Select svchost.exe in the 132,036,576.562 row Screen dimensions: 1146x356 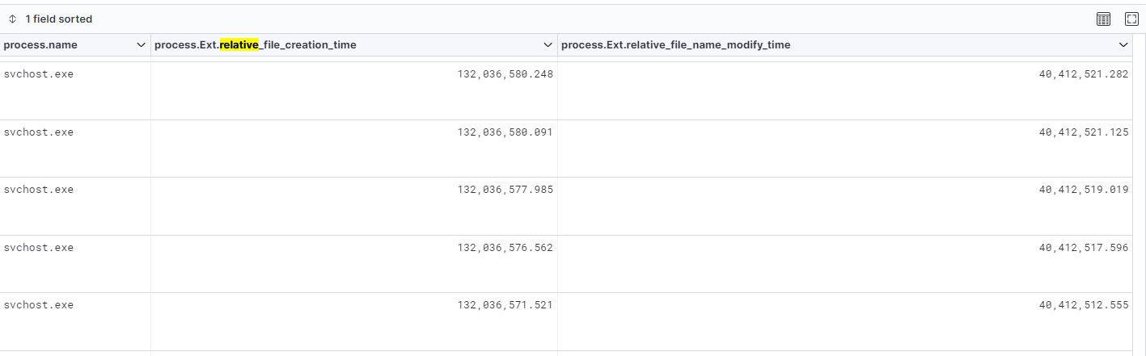39,248
